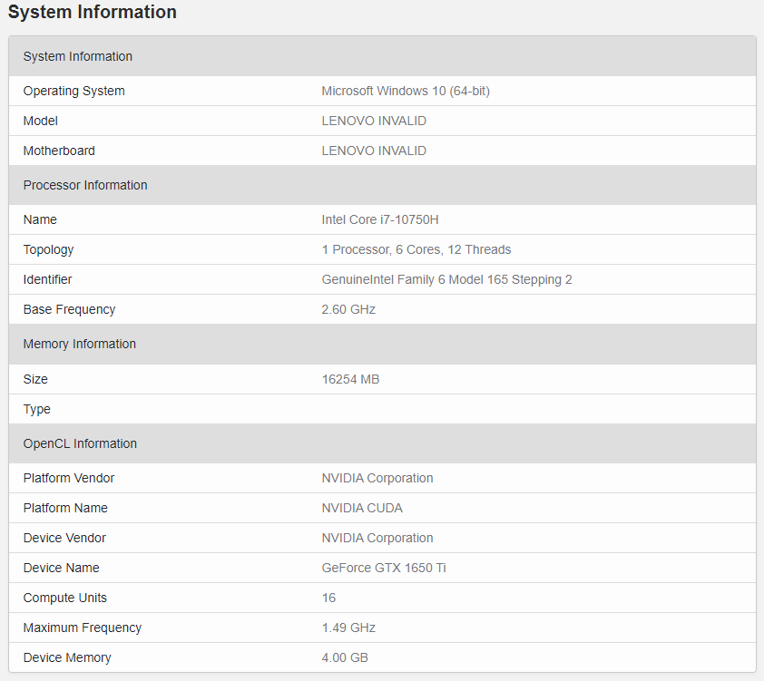This screenshot has width=764, height=681.
Task: Click the 'Platform Name' label
Action: (x=65, y=508)
